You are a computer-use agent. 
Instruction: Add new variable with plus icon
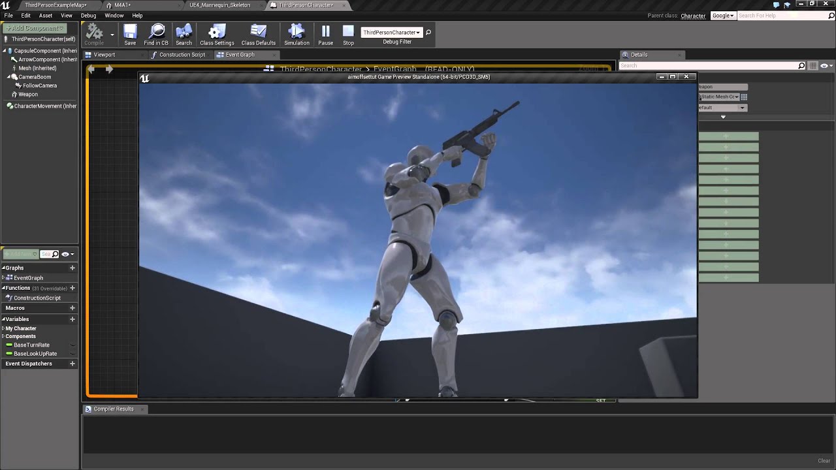72,319
